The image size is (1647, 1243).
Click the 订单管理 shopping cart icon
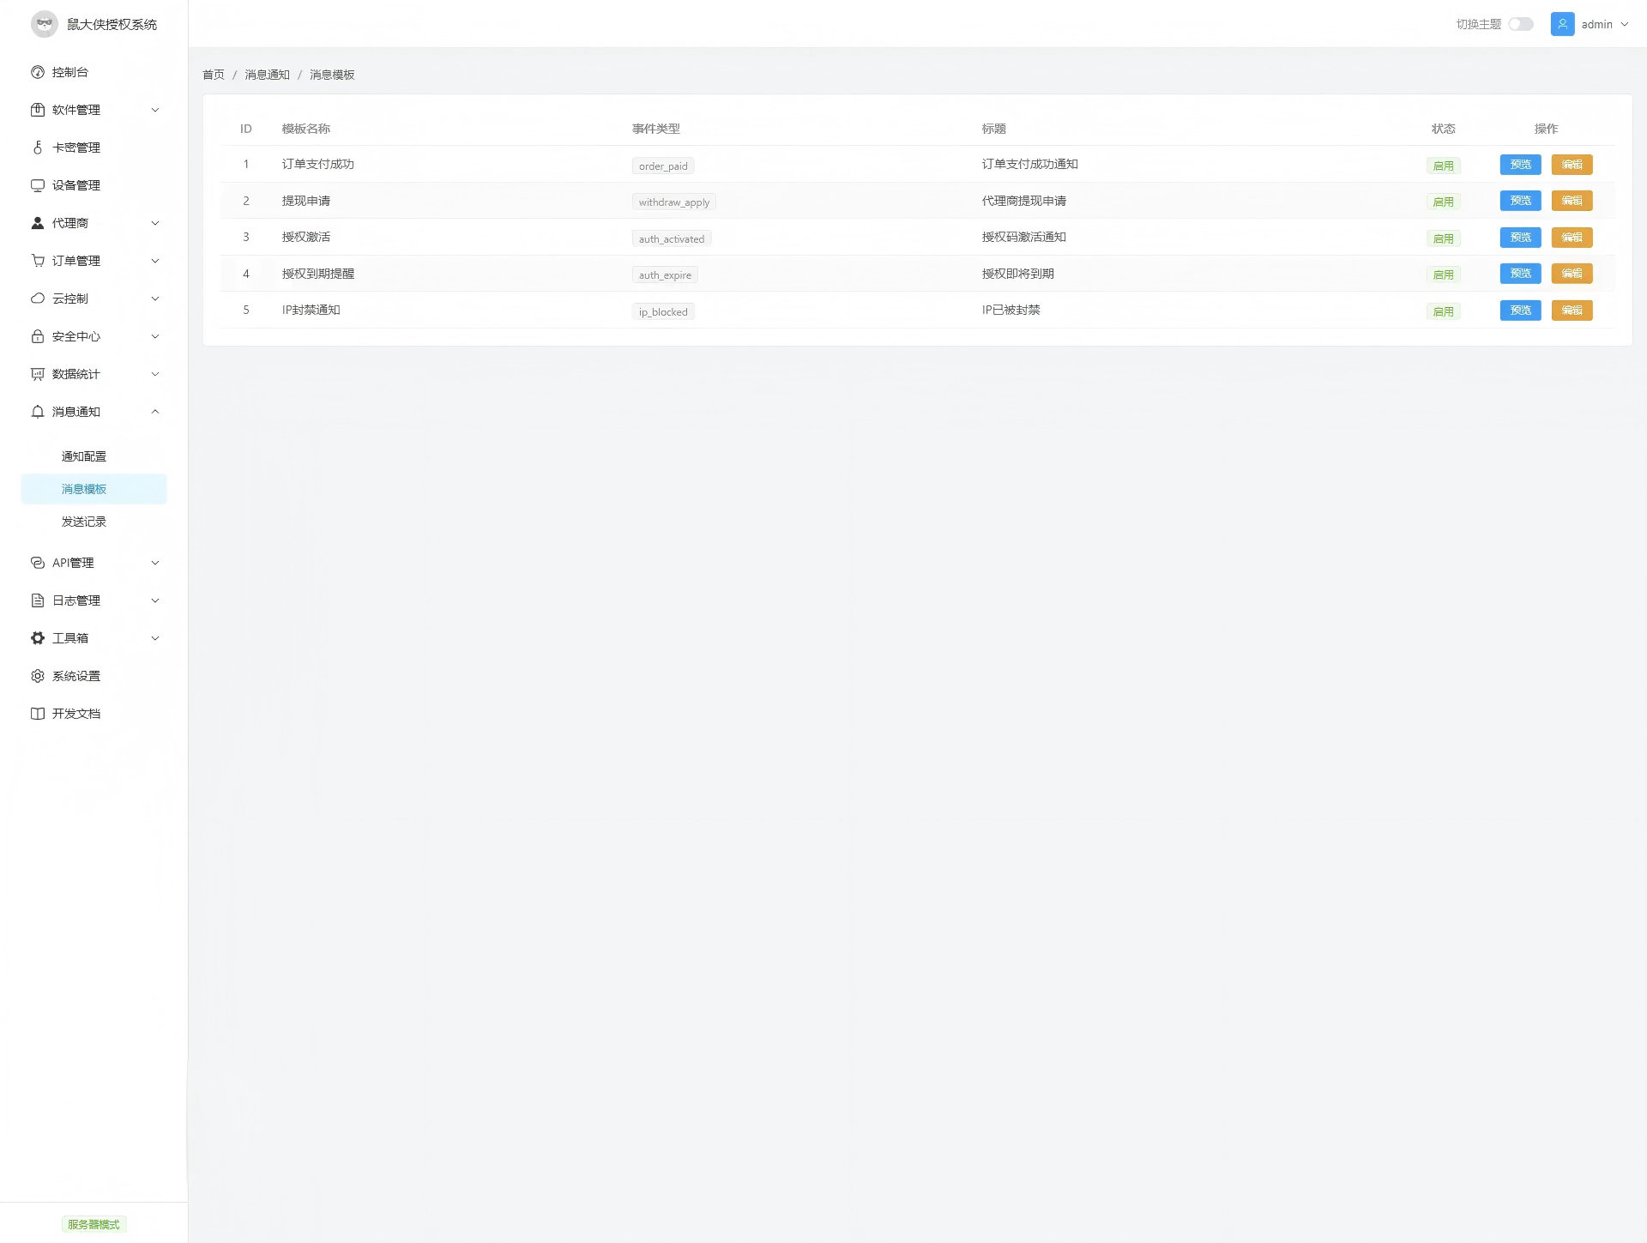38,261
